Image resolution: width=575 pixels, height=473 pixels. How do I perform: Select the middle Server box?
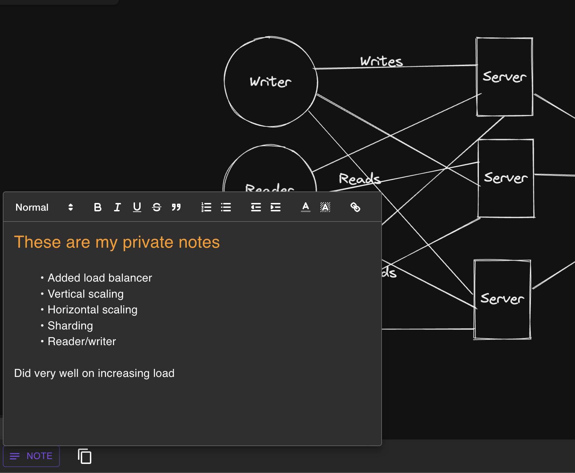(x=506, y=178)
